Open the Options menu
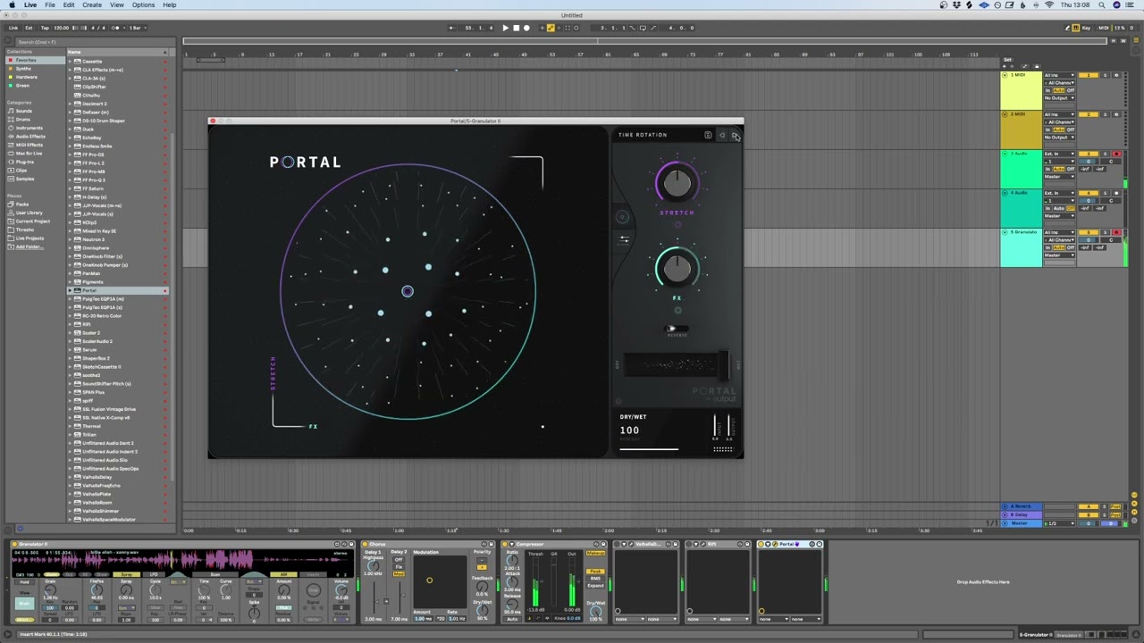Image resolution: width=1144 pixels, height=643 pixels. pyautogui.click(x=143, y=4)
